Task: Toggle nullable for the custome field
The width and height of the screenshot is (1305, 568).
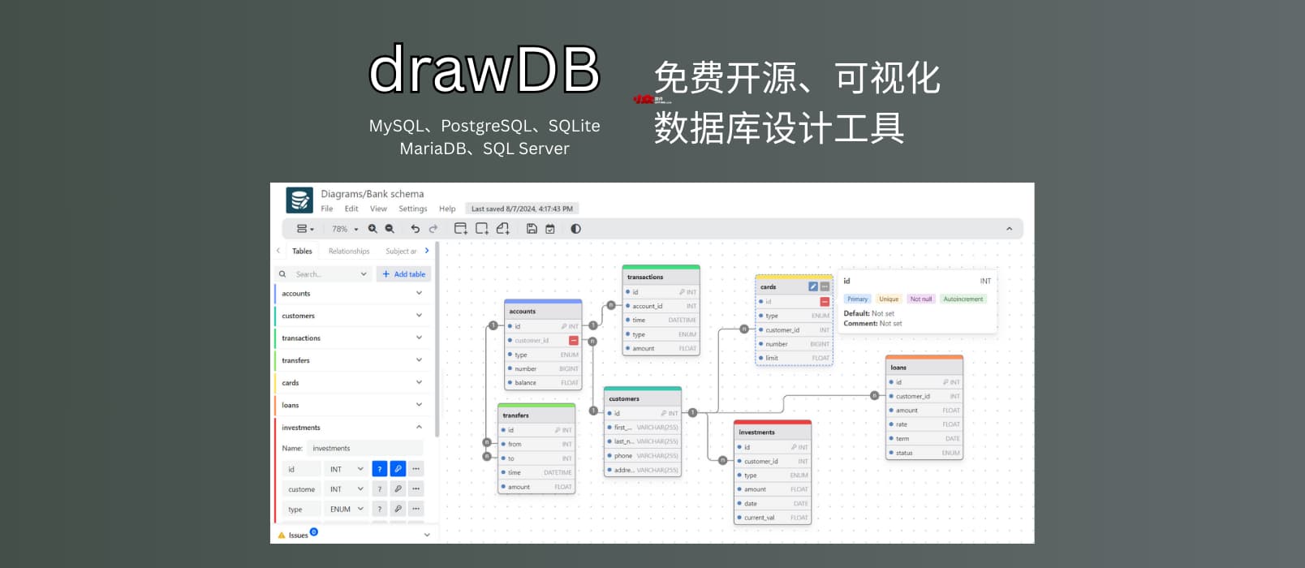Action: [x=379, y=489]
